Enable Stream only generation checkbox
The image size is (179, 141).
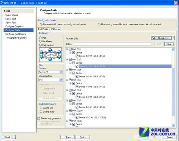[x=39, y=118]
